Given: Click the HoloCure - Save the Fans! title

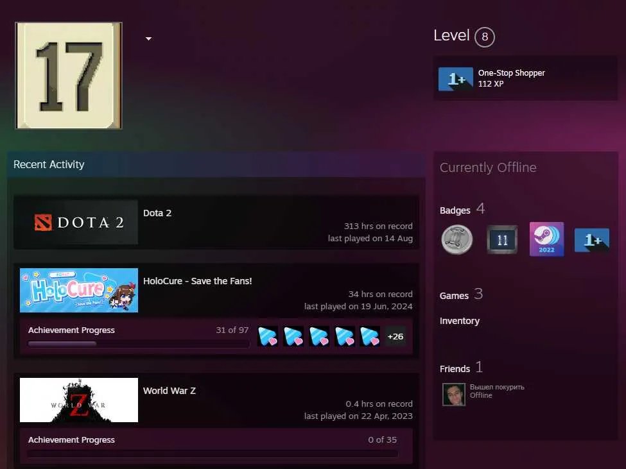Looking at the screenshot, I should pyautogui.click(x=198, y=281).
